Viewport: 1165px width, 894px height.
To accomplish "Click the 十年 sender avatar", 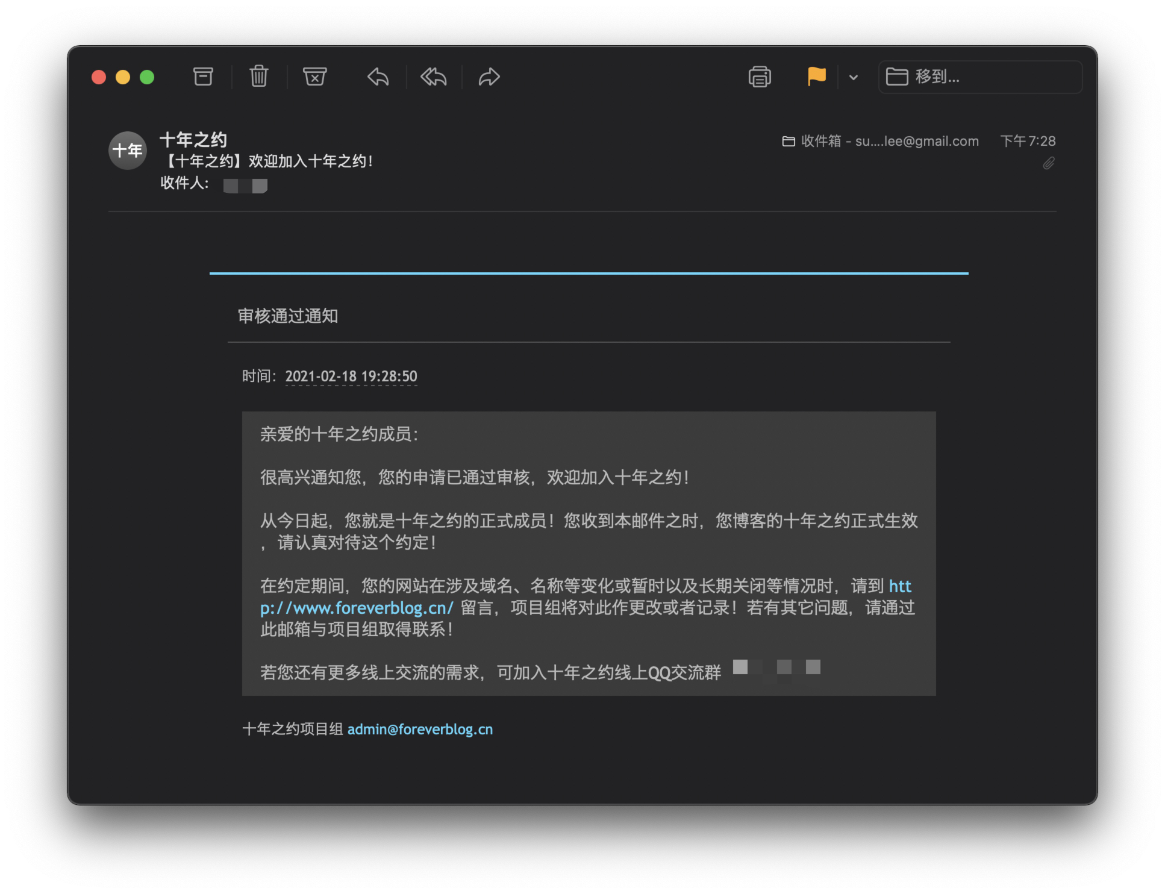I will (127, 151).
